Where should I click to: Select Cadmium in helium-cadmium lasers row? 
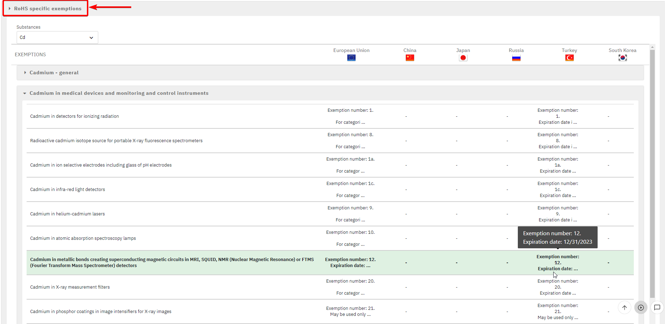[x=67, y=214]
